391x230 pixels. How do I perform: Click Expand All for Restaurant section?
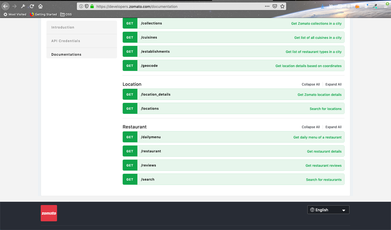(x=333, y=127)
